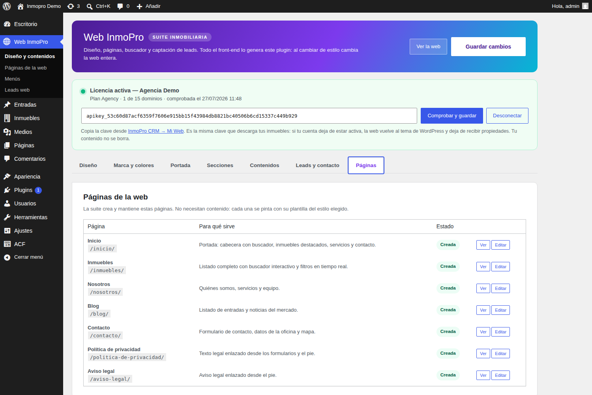Open the Leads web submenu item
The image size is (592, 395).
click(x=17, y=90)
